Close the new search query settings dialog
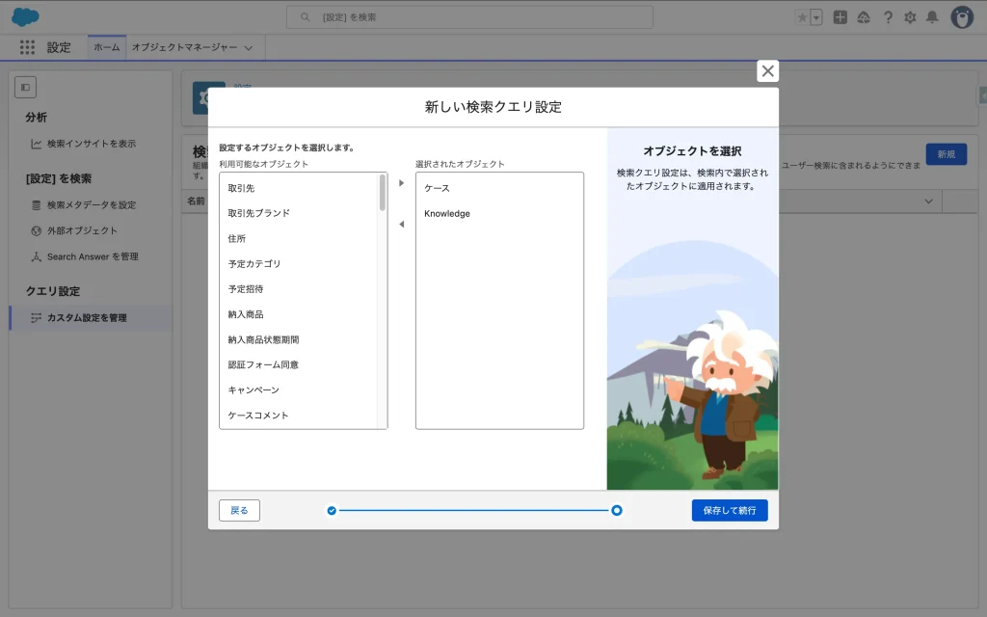Screen dimensions: 987x617 pyautogui.click(x=767, y=70)
